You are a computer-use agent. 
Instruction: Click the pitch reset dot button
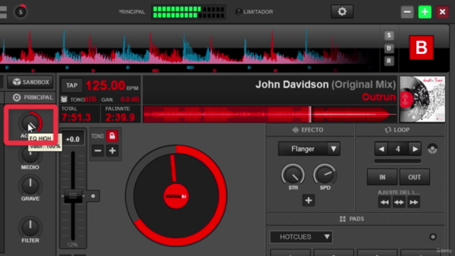coord(93,196)
